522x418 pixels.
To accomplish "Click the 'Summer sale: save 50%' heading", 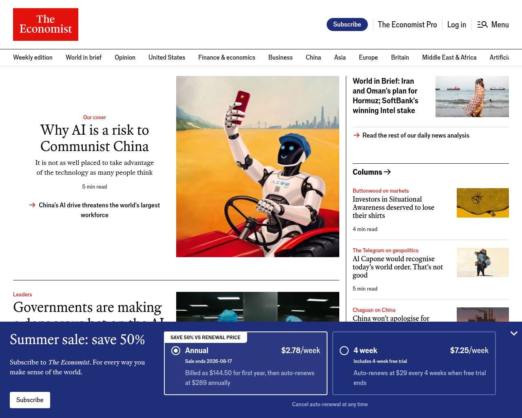I will (x=77, y=340).
